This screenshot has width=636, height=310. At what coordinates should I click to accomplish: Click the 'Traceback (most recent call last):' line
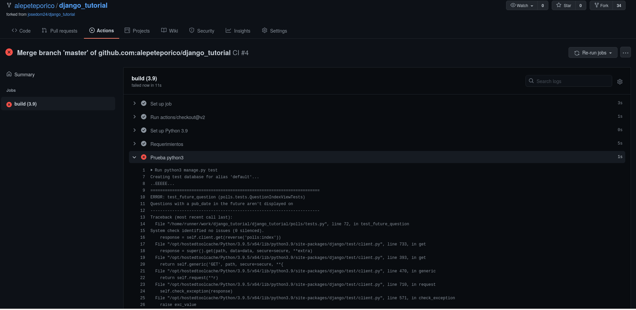tap(191, 217)
